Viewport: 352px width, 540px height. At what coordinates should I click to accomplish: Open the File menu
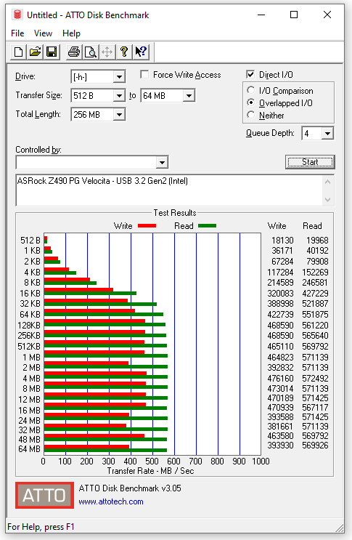click(x=17, y=33)
